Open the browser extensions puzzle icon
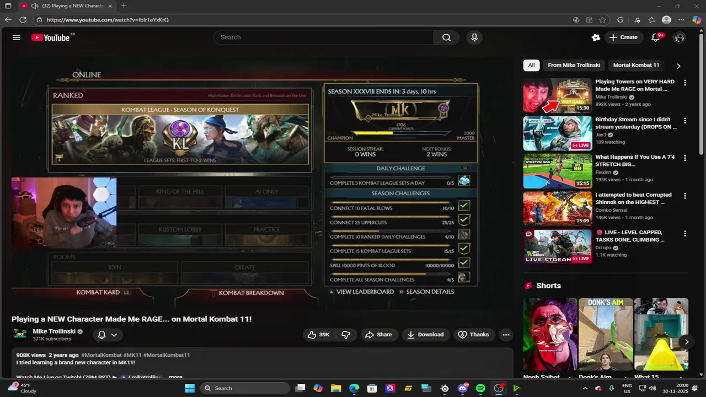The height and width of the screenshot is (397, 706). pyautogui.click(x=621, y=20)
